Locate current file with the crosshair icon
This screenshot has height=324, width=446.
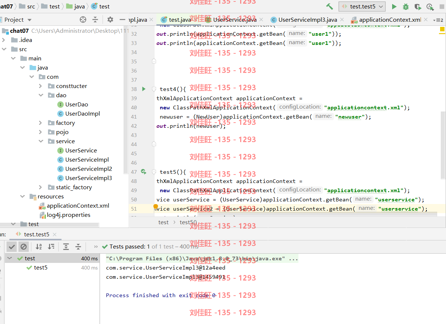(83, 20)
